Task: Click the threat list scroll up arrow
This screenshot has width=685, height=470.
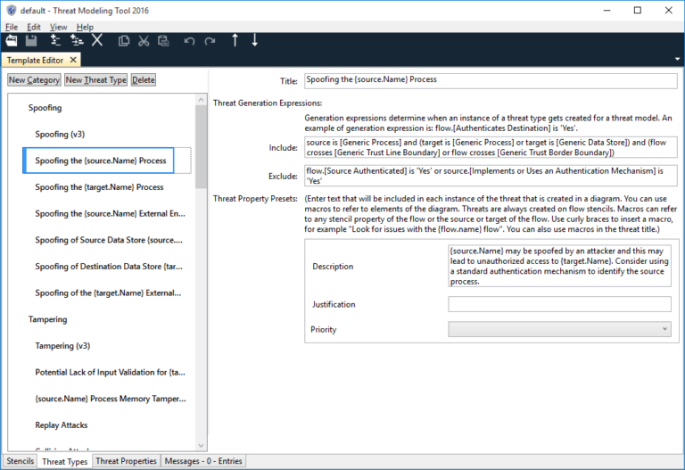Action: 201,100
